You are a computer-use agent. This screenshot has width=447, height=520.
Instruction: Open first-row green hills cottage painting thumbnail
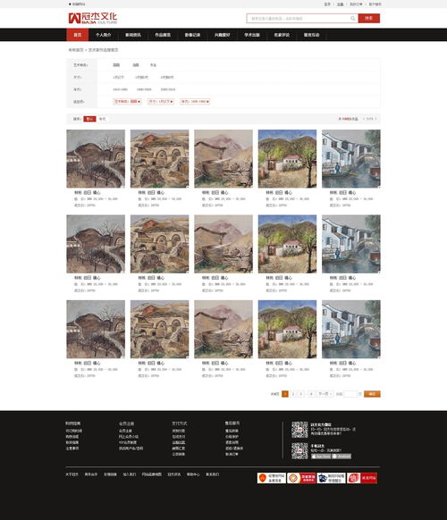[287, 158]
